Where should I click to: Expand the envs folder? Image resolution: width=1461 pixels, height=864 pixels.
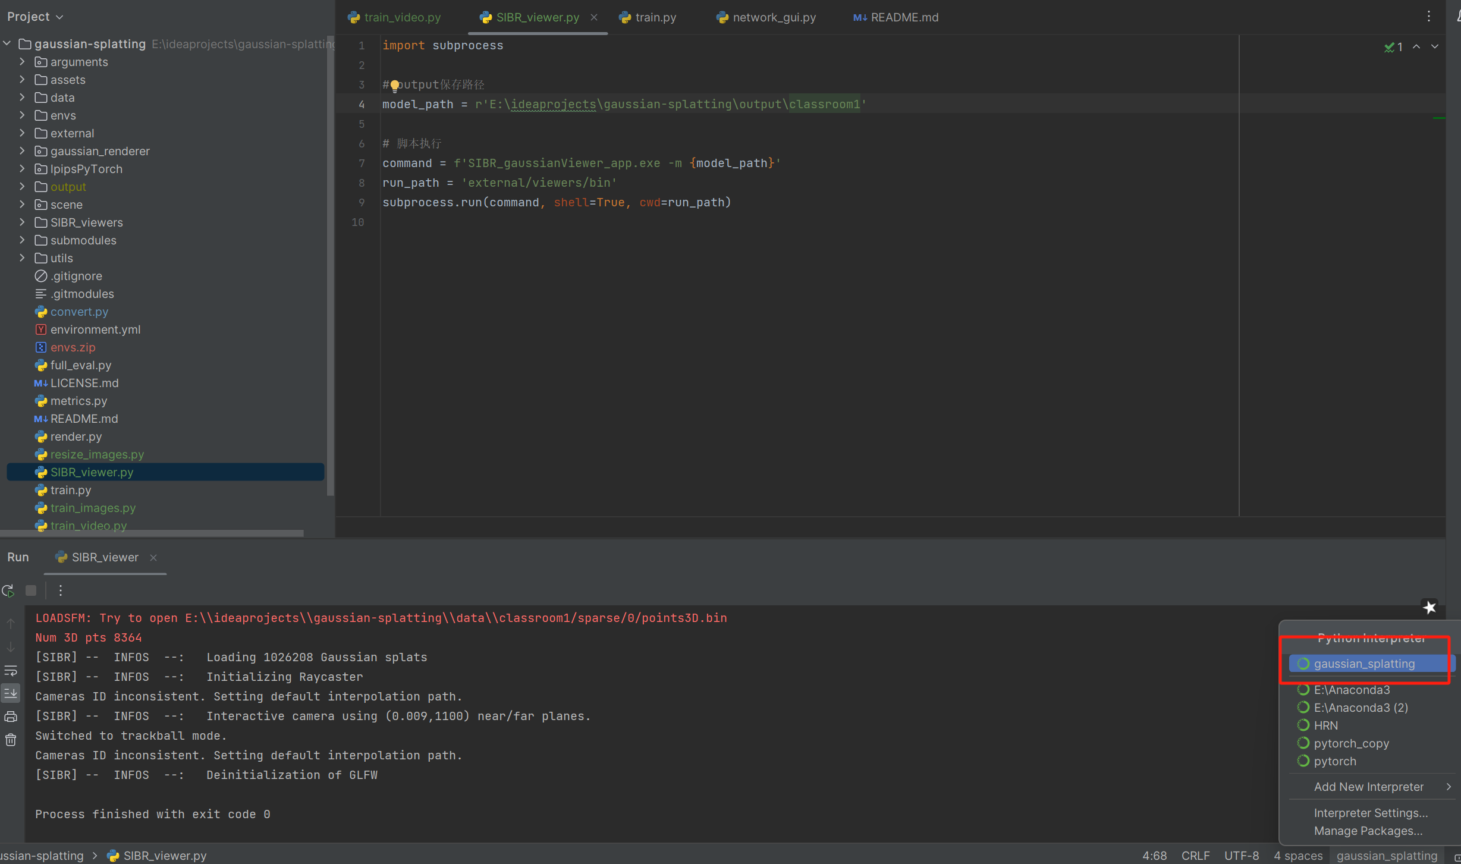tap(22, 115)
